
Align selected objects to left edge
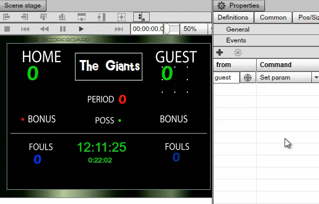pyautogui.click(x=7, y=17)
